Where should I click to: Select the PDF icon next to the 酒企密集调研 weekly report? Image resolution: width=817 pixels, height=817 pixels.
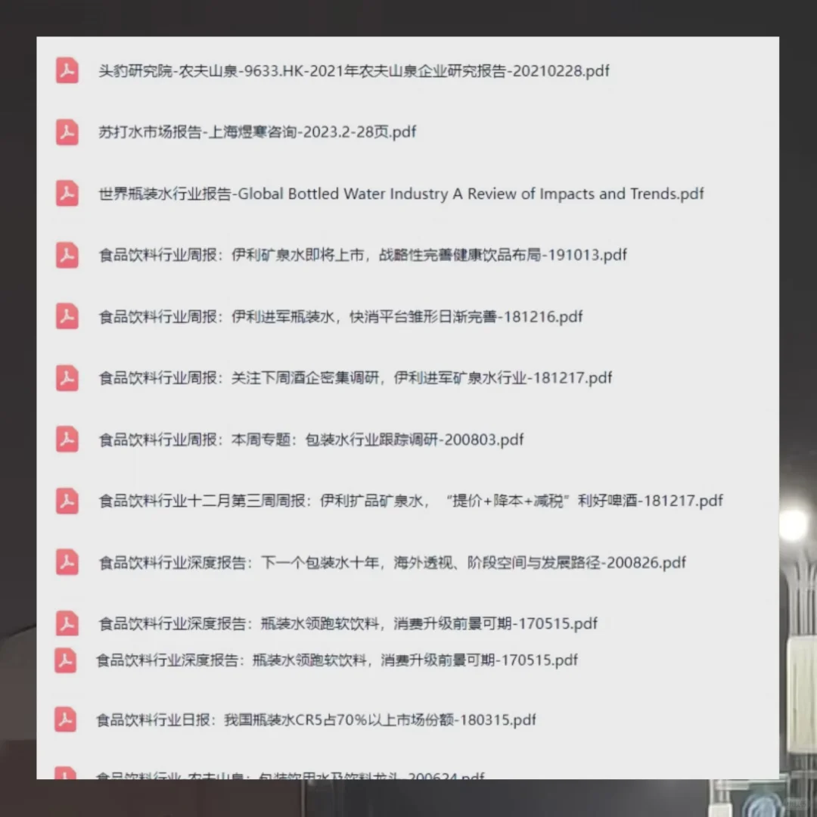(x=67, y=378)
